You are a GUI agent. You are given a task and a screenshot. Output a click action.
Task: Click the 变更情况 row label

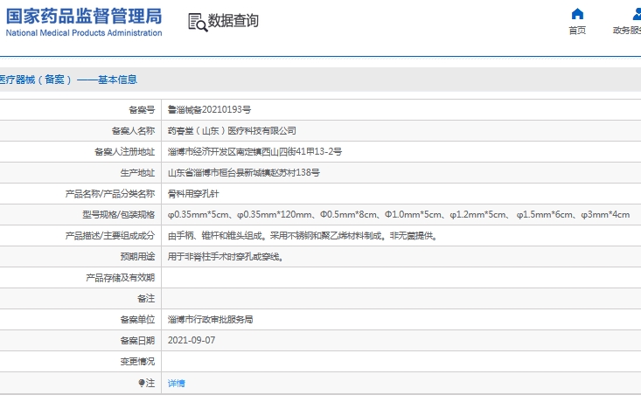click(x=137, y=362)
